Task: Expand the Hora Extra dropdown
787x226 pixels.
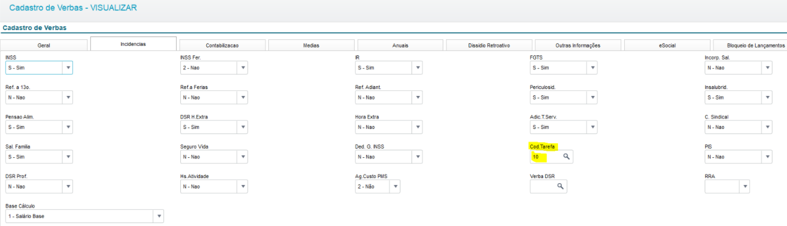Action: point(418,127)
